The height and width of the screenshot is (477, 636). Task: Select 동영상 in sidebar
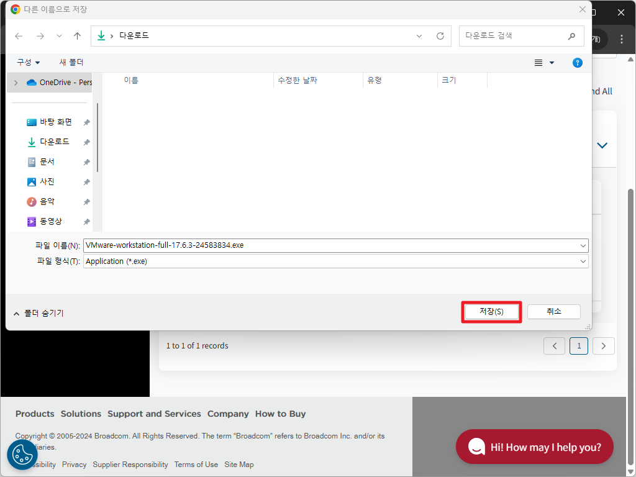[x=45, y=222]
